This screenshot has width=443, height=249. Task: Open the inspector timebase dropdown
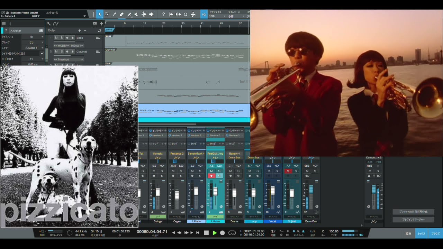(x=33, y=37)
